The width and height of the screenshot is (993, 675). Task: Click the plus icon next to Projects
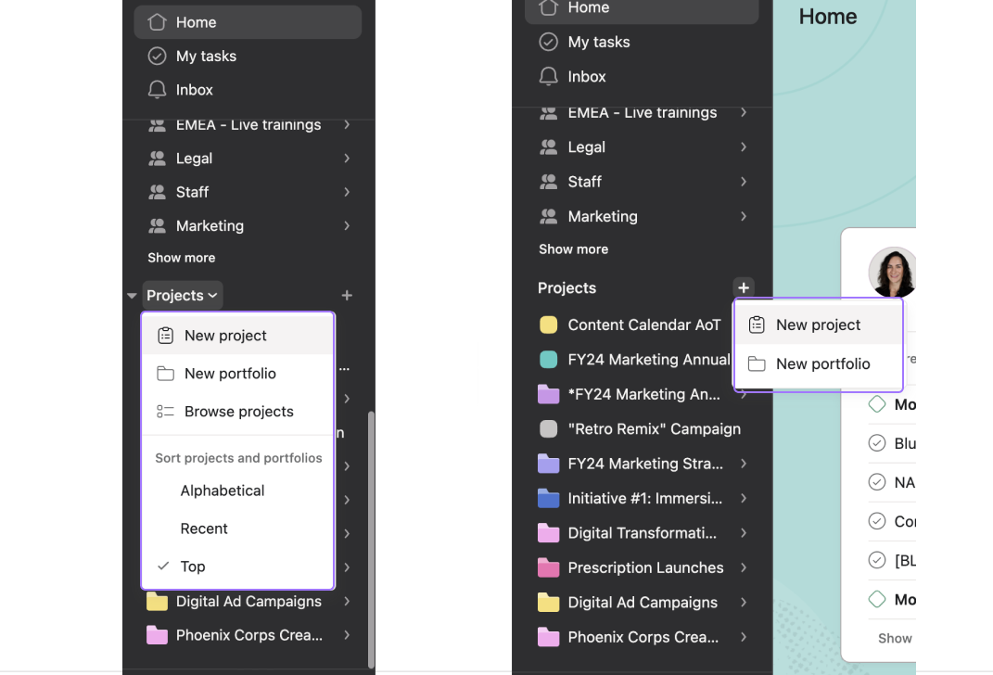point(743,287)
